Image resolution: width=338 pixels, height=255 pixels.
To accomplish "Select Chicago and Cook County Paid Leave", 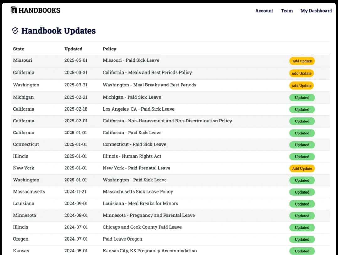I will (142, 227).
